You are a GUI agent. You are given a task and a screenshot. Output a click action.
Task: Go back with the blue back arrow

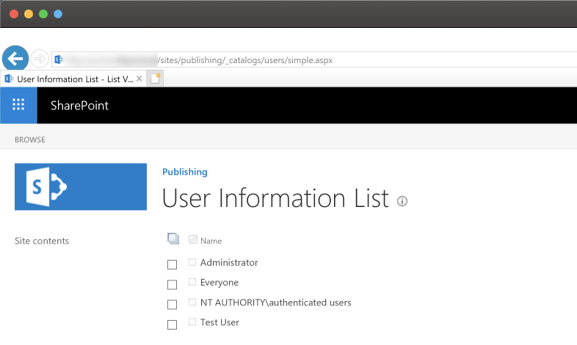[15, 59]
